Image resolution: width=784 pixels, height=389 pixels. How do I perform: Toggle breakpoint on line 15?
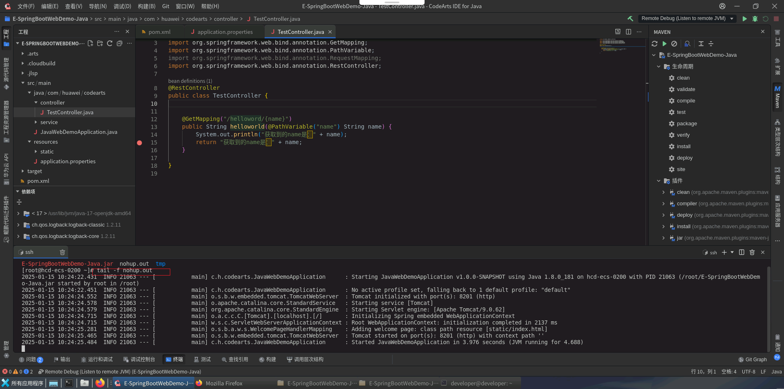140,143
